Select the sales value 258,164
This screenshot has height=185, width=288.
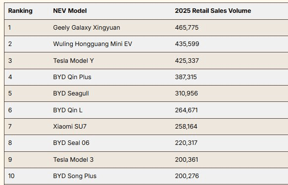coord(186,127)
